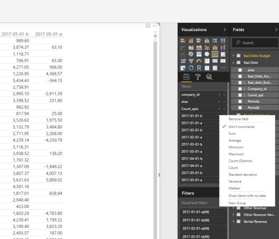Select the funnel chart visual

191,61
